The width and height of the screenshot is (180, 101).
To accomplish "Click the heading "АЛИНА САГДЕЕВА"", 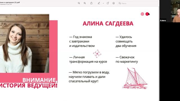I will [x=108, y=24].
